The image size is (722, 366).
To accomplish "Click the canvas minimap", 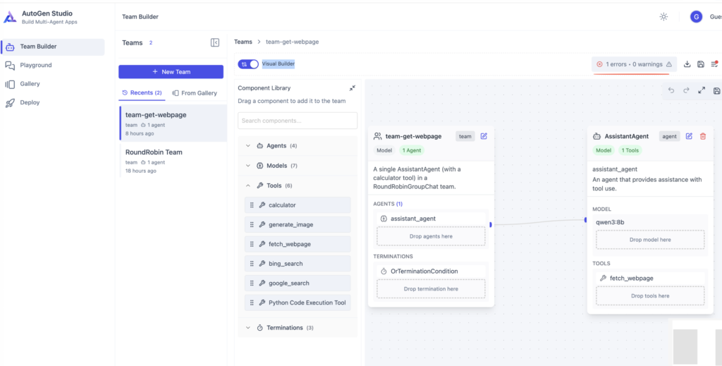I will tap(697, 343).
